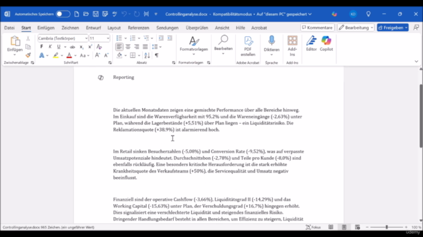Open the font size 11 dropdown
This screenshot has height=237, width=423.
[108, 38]
